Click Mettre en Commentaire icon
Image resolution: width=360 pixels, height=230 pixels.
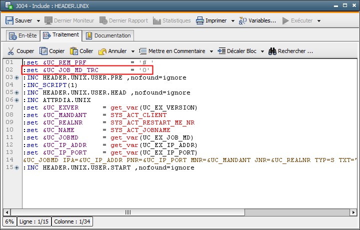[x=142, y=51]
